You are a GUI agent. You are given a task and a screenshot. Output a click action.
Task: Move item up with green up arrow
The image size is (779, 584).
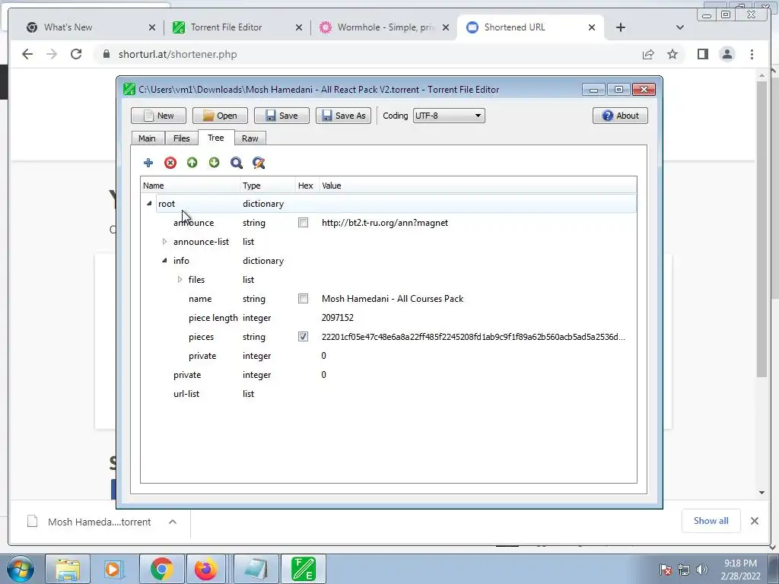point(192,163)
